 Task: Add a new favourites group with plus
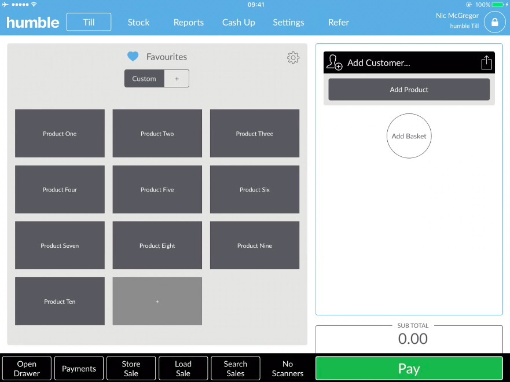click(177, 78)
